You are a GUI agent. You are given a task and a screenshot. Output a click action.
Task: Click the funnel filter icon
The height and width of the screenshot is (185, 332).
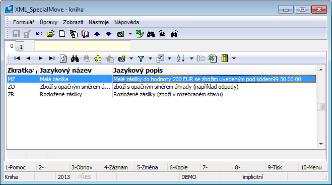coord(141,58)
